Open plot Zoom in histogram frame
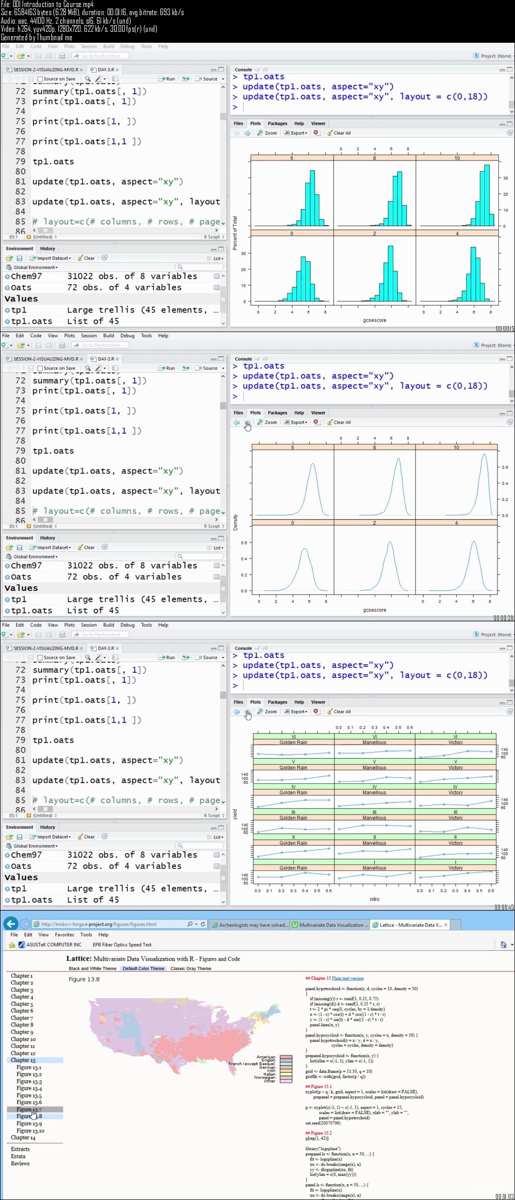 267,133
